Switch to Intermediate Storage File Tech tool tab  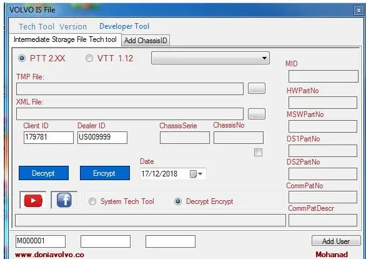click(65, 39)
